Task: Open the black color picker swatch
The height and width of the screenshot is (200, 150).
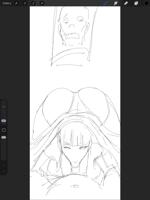Action: pos(146,3)
